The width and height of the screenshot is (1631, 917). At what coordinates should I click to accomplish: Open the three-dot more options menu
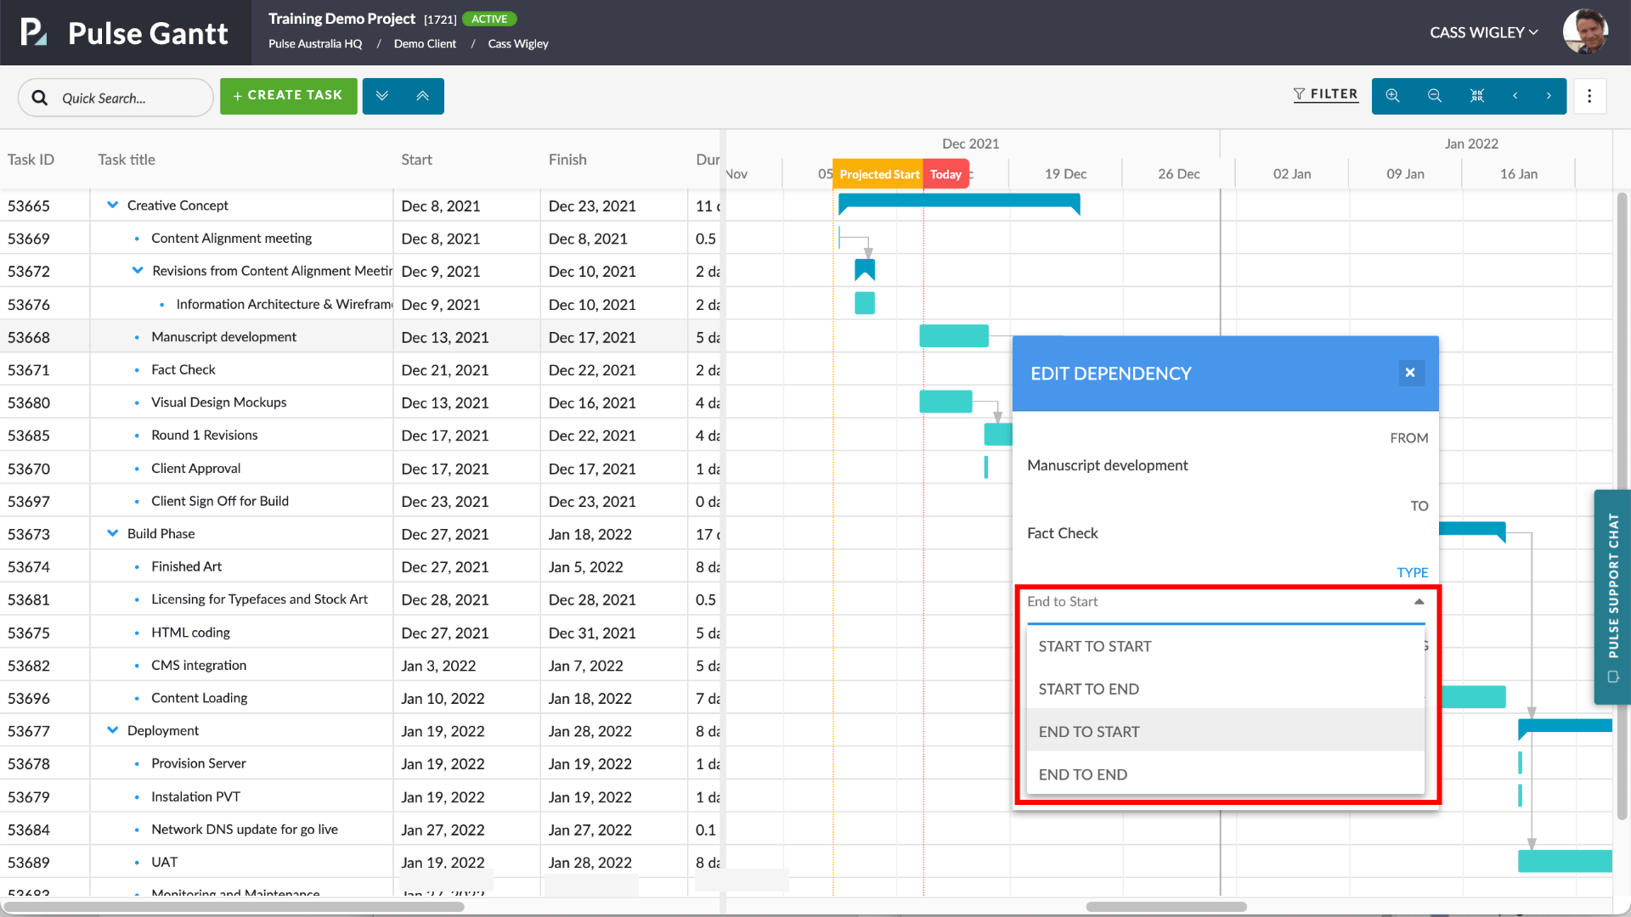click(1589, 96)
